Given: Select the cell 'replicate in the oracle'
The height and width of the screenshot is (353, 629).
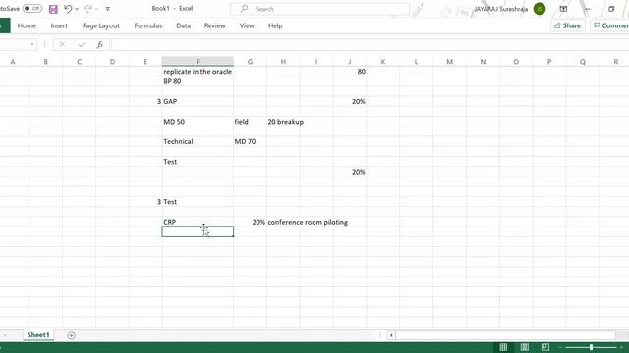Looking at the screenshot, I should pos(198,72).
